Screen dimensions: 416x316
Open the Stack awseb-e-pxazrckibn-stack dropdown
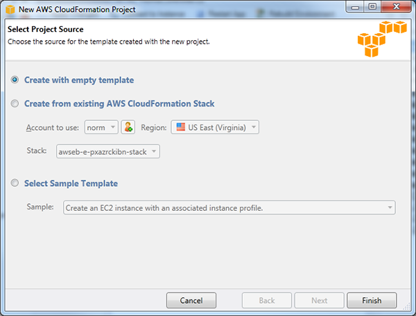[x=108, y=151]
